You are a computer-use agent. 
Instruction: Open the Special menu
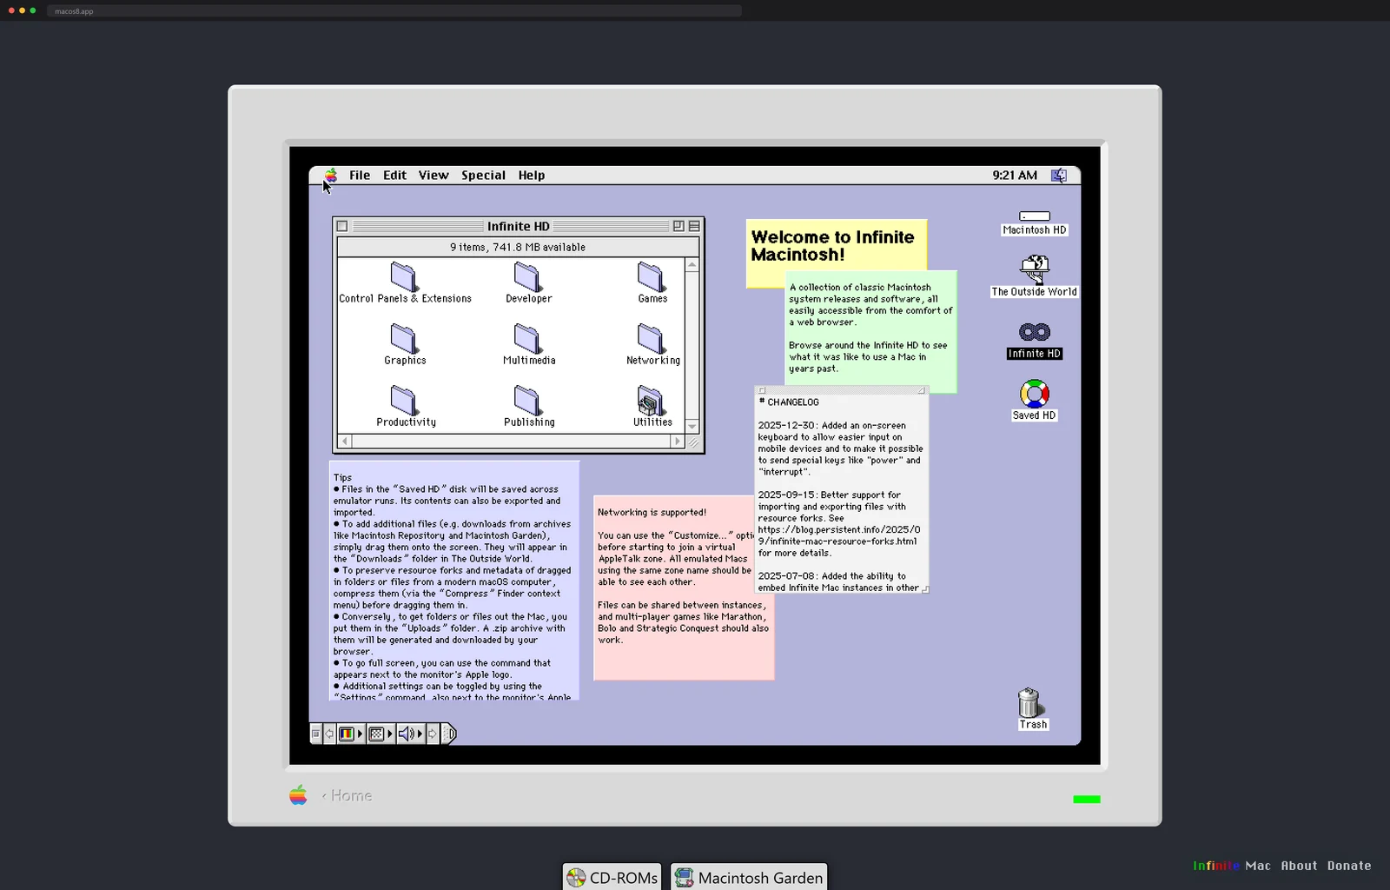[483, 175]
